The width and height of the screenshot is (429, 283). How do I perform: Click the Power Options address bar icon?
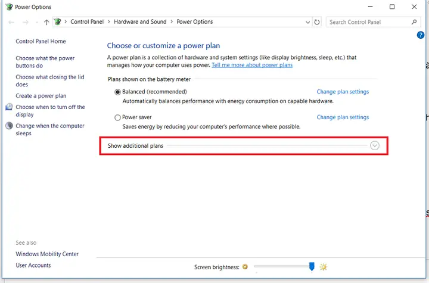[57, 21]
